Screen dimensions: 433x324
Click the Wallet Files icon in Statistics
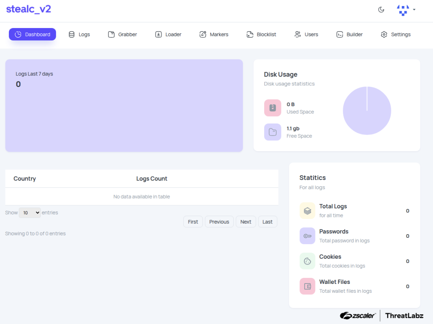(307, 286)
